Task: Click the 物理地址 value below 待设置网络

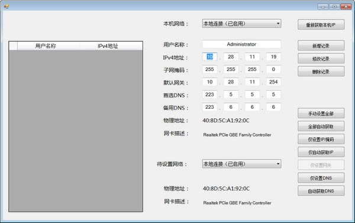Action: pyautogui.click(x=226, y=189)
